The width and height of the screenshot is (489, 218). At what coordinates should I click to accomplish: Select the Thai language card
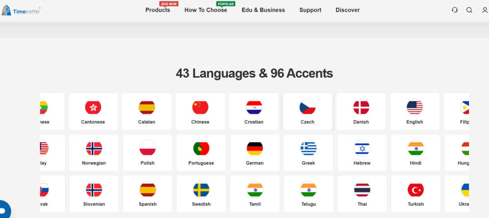point(362,194)
